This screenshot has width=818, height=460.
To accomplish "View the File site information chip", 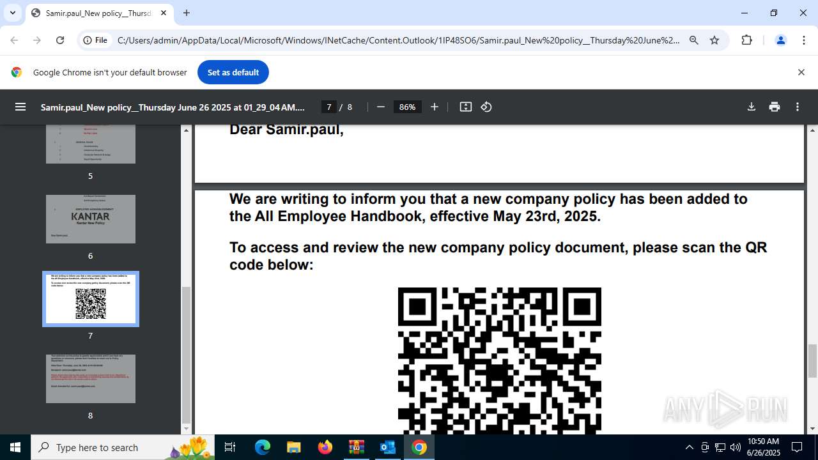I will point(95,40).
